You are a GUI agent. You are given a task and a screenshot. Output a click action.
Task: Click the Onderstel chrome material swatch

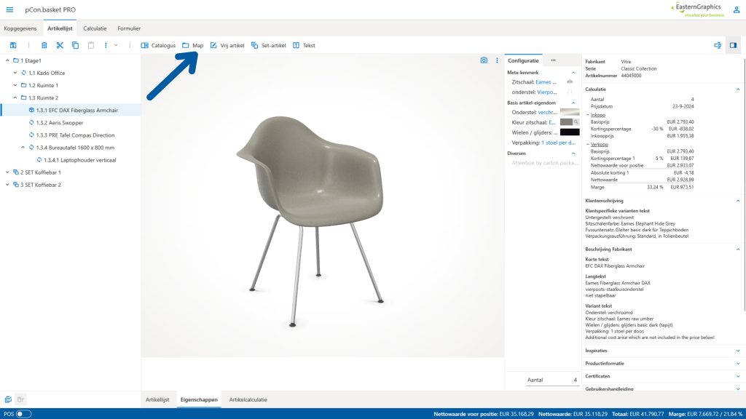(570, 112)
